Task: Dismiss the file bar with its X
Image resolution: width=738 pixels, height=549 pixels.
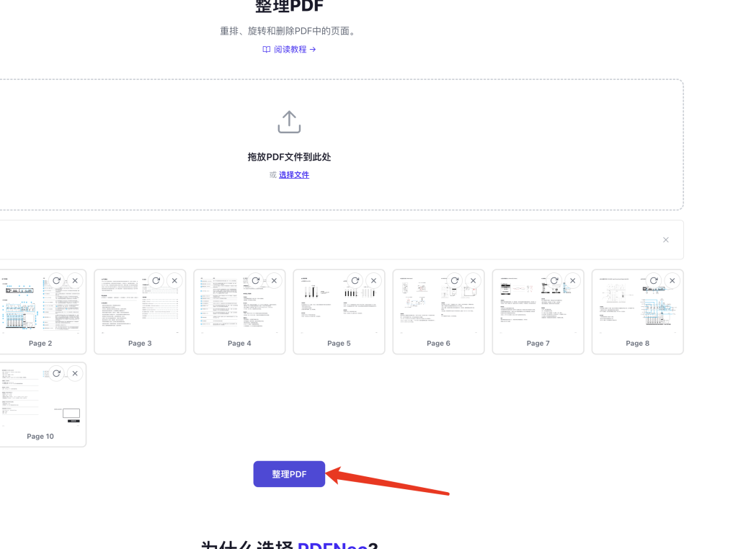Action: point(665,240)
